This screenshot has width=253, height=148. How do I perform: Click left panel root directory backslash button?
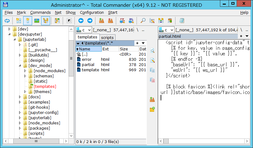137,30
